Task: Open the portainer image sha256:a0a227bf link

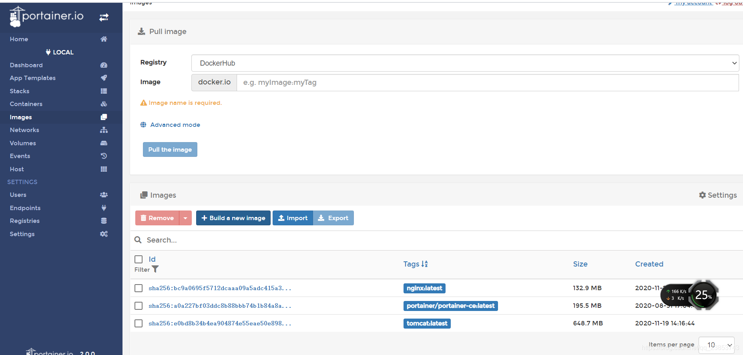Action: coord(220,305)
